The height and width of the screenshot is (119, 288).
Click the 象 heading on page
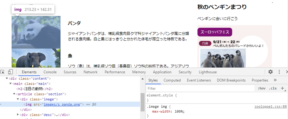[70, 56]
